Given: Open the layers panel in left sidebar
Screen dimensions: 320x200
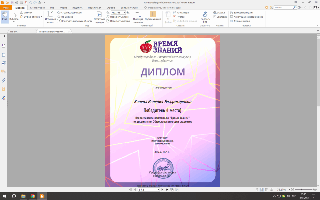Looking at the screenshot, I should (x=3, y=63).
